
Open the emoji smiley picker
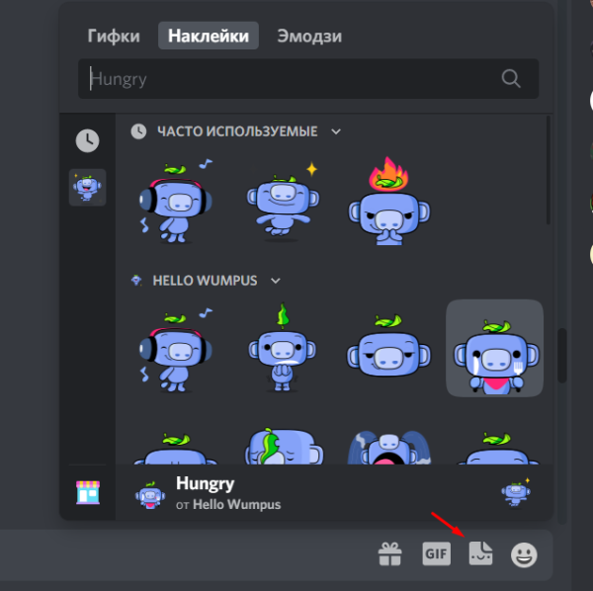523,554
